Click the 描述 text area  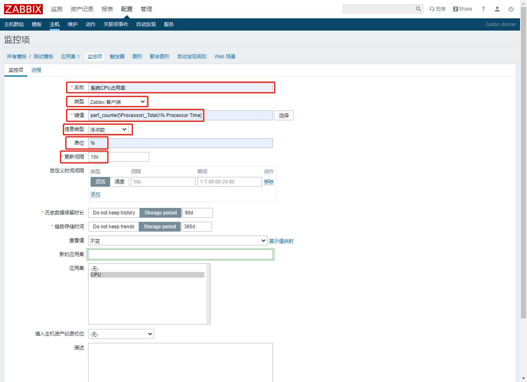click(x=180, y=362)
